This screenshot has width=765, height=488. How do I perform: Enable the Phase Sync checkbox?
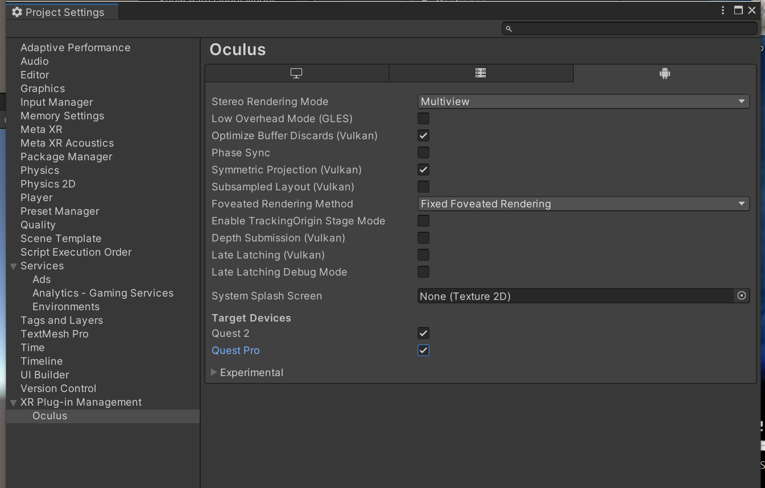pyautogui.click(x=423, y=153)
